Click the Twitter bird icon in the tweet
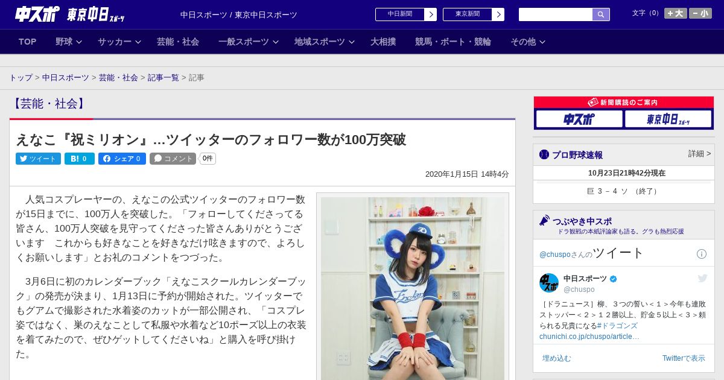 click(702, 278)
